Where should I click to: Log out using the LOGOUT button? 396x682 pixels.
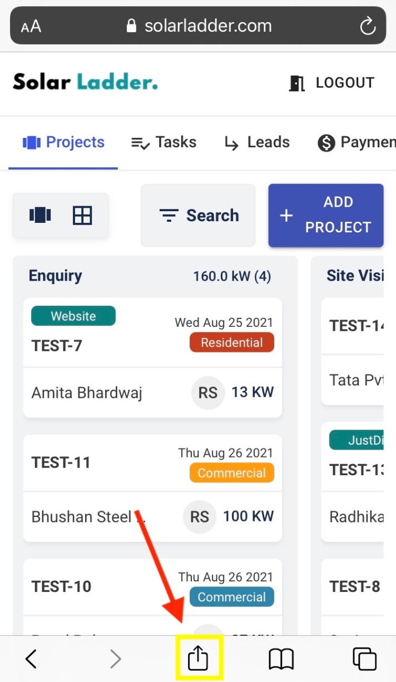331,83
